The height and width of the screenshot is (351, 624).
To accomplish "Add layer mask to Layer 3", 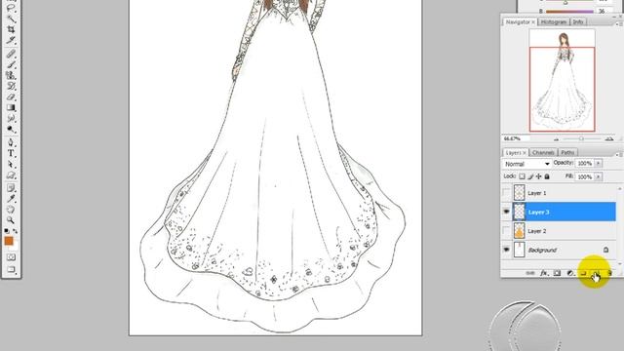I will (x=557, y=273).
